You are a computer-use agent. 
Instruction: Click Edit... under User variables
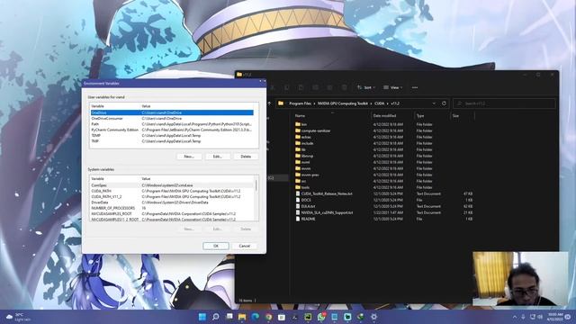[x=217, y=157]
